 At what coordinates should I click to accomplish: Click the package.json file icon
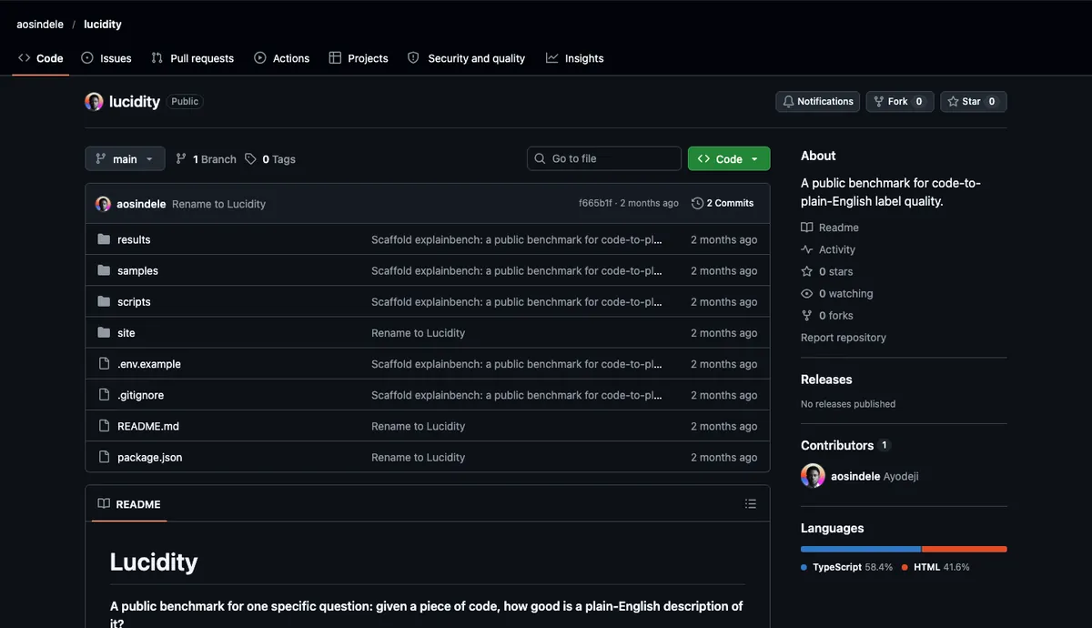[x=104, y=457]
